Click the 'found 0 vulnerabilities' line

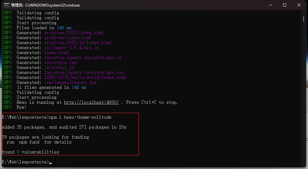pos(31,152)
